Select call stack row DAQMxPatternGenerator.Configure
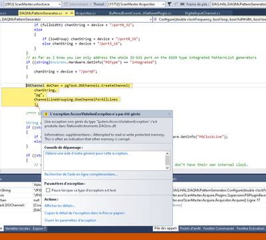Image resolution: width=266 pixels, height=240 pixels. (x=219, y=190)
